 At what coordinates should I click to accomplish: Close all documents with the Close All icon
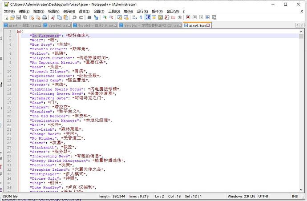coord(38,17)
